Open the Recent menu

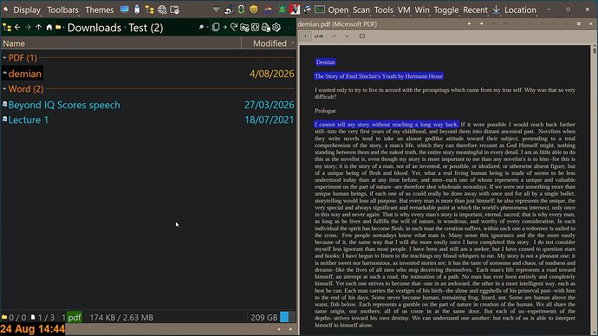pos(475,10)
